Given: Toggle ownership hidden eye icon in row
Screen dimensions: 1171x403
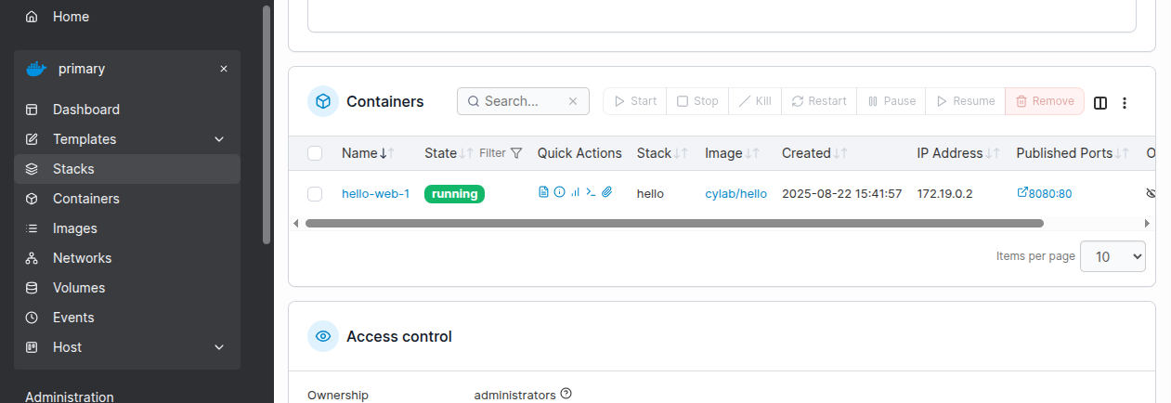Looking at the screenshot, I should tap(1151, 193).
